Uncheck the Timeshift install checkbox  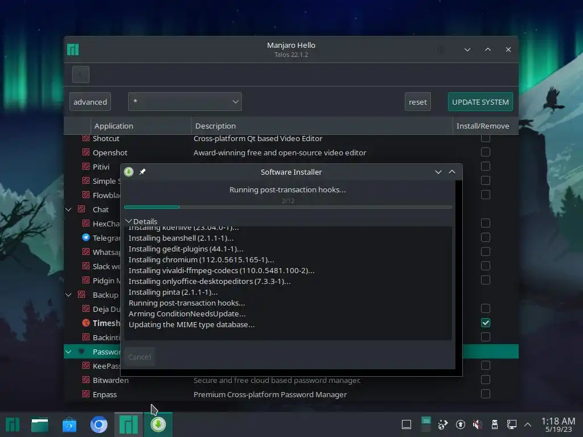point(485,323)
